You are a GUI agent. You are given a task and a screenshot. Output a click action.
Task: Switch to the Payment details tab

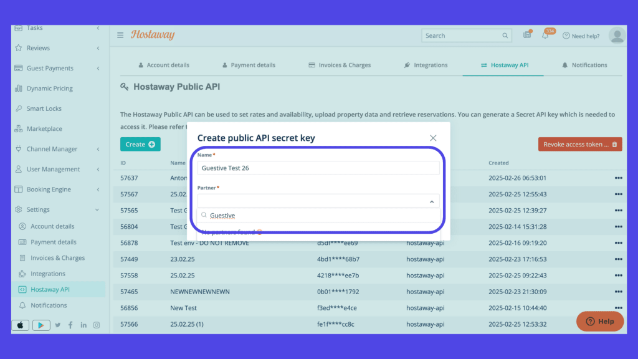point(249,65)
